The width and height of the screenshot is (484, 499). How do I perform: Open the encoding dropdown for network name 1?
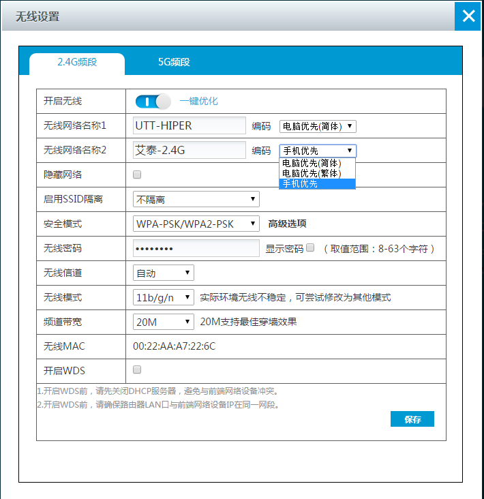[x=318, y=126]
